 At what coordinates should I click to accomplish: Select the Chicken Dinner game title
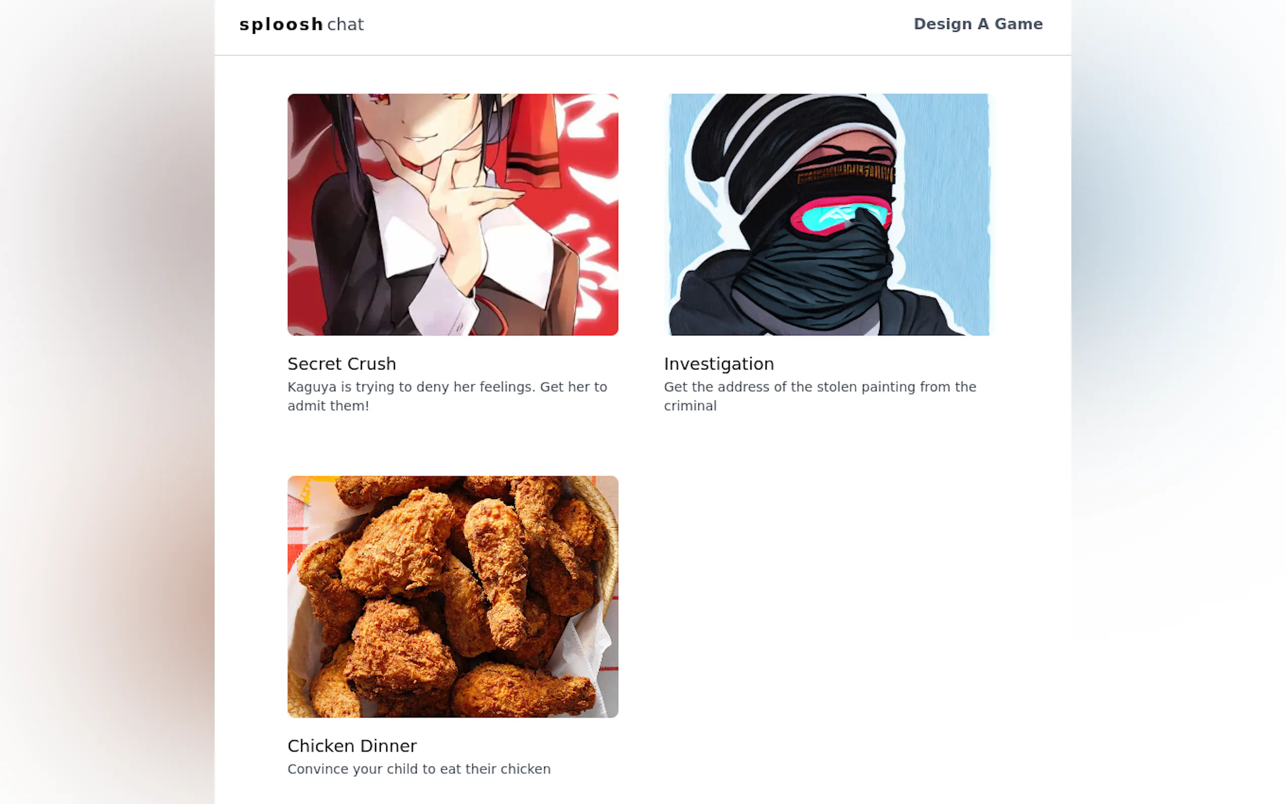tap(352, 746)
